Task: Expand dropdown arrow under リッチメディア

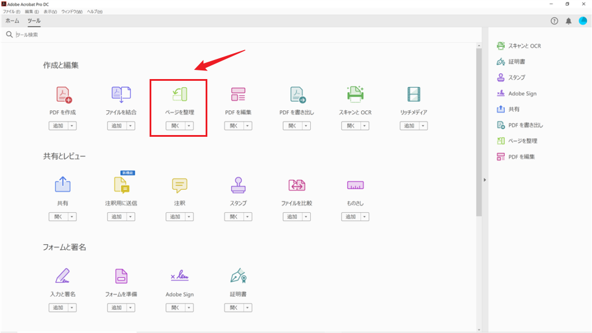Action: (423, 126)
